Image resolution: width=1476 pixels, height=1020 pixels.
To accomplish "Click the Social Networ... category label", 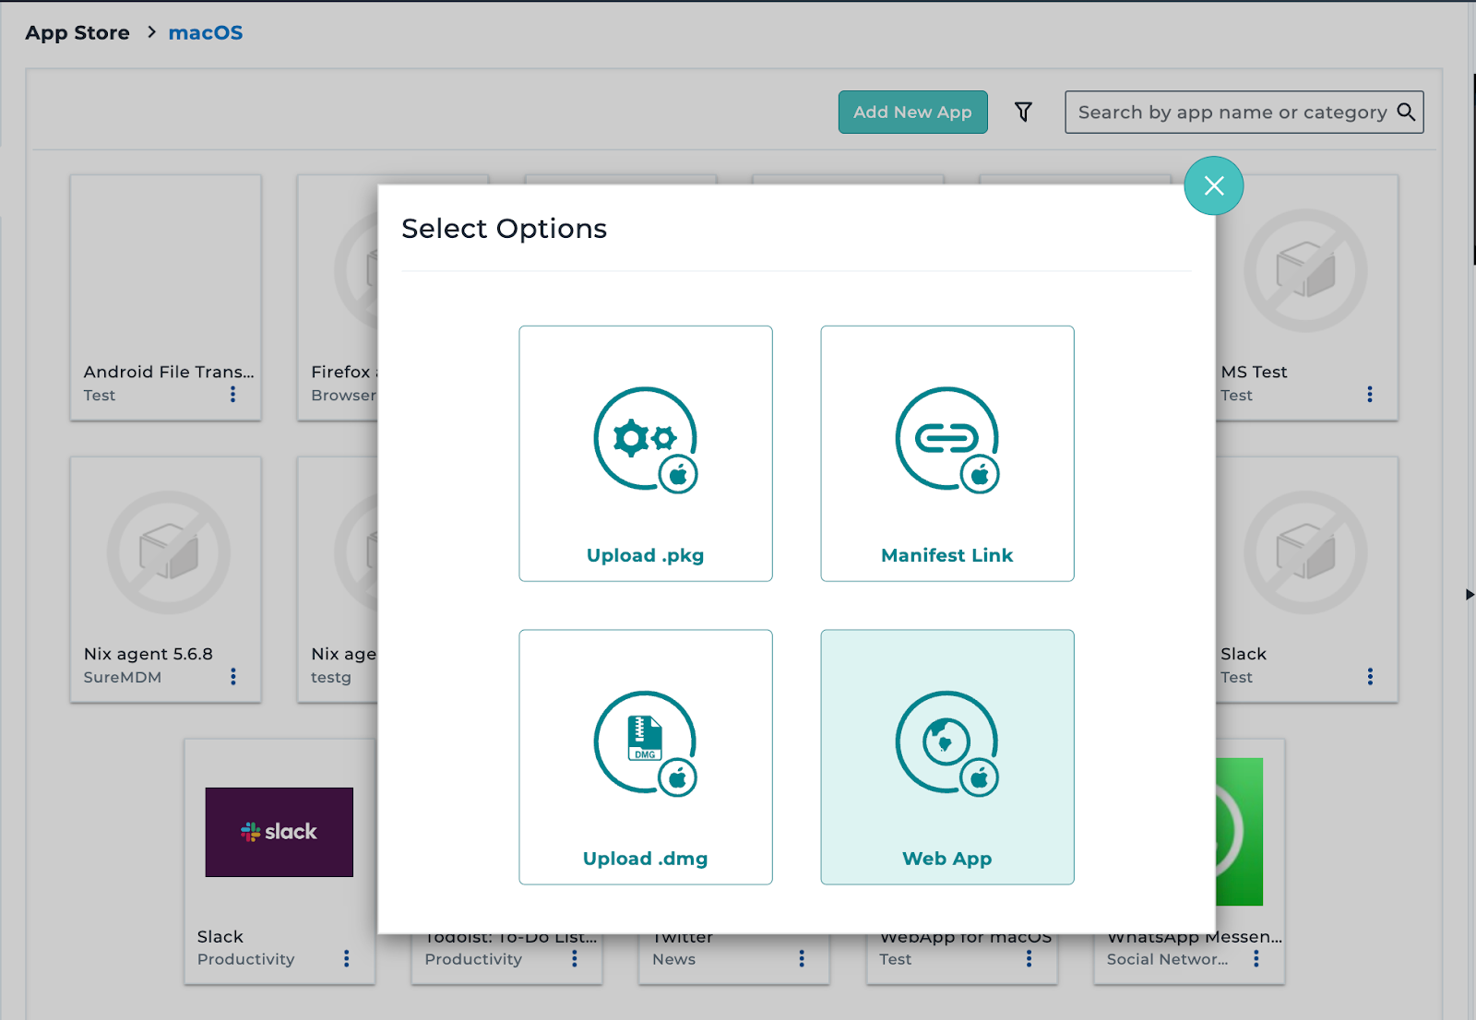I will 1168,959.
